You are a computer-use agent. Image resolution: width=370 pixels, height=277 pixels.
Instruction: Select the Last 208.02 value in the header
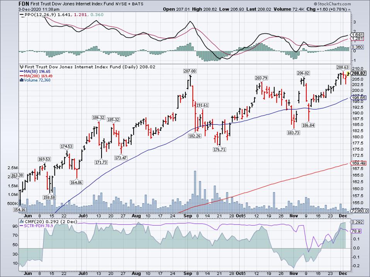[259, 9]
